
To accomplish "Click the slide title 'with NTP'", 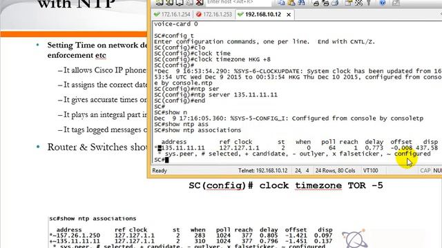I will [x=77, y=4].
